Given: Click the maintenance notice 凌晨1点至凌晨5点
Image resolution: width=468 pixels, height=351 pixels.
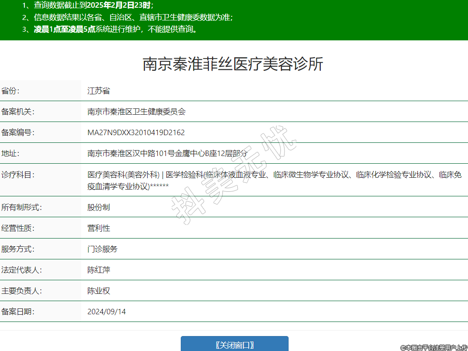Looking at the screenshot, I should 64,29.
